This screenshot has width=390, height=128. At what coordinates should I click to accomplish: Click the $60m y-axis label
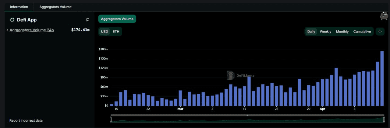point(104,87)
